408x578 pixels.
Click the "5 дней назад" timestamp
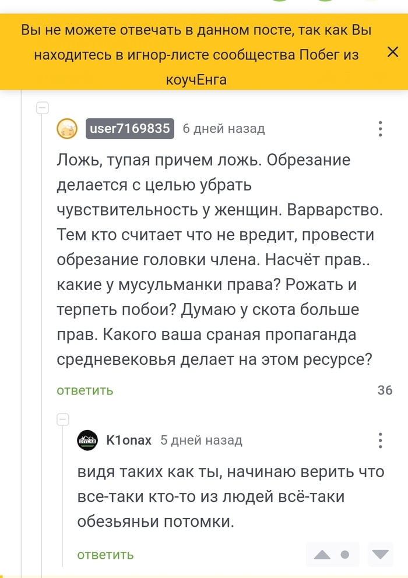pos(201,440)
